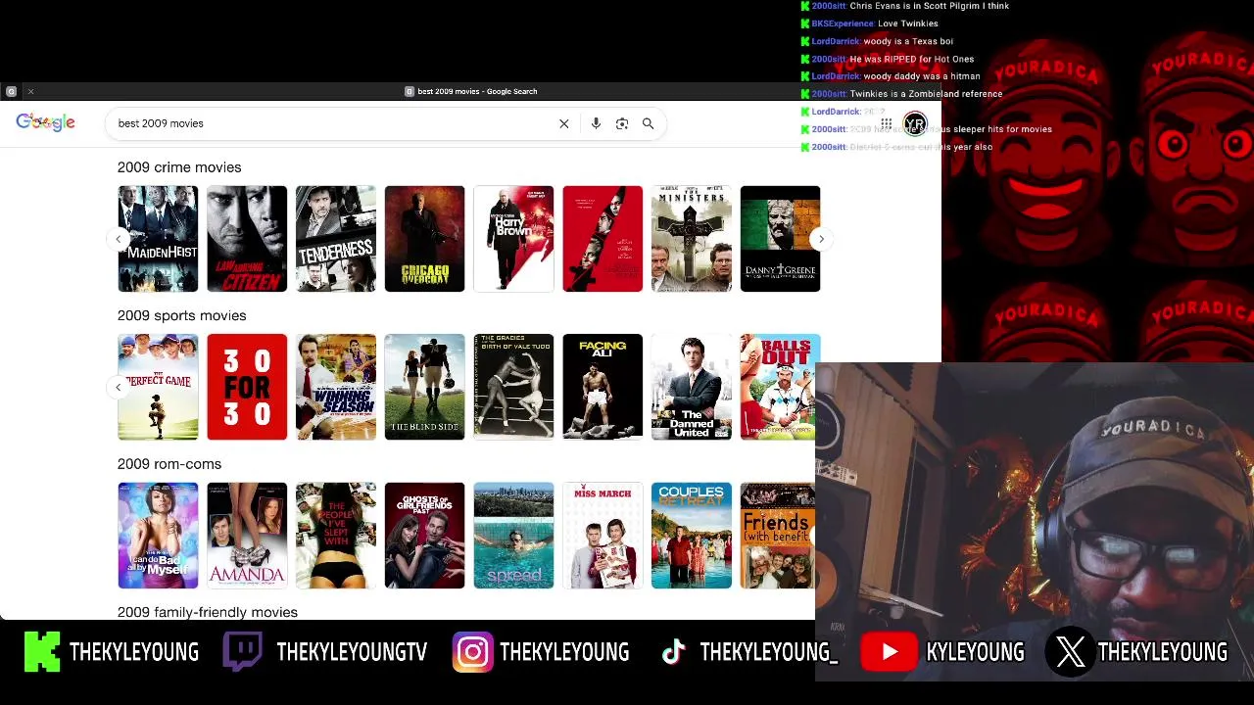
Task: Open The People I've Slept With poster
Action: click(336, 536)
